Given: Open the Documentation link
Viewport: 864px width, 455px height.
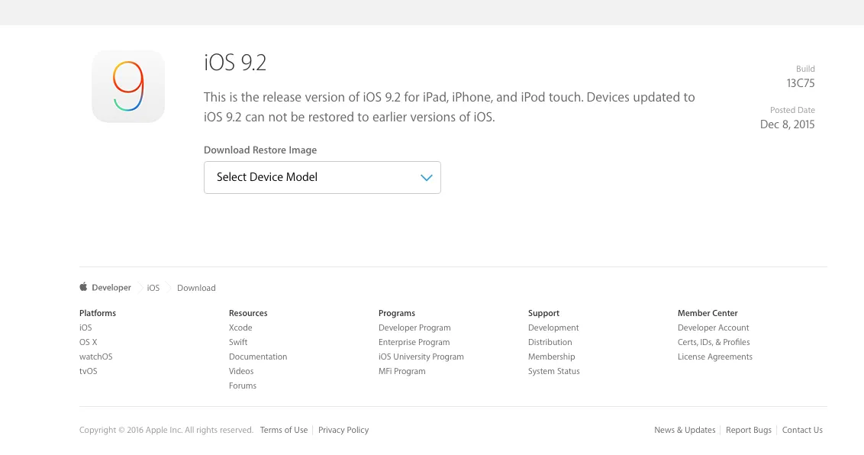Looking at the screenshot, I should [x=258, y=357].
